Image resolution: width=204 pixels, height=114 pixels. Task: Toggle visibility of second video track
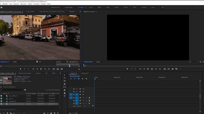[83, 92]
